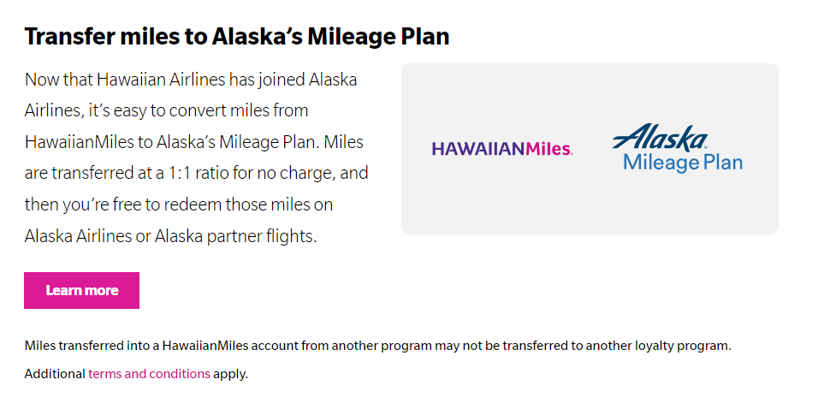Select the Alaska script wordmark
Image resolution: width=830 pixels, height=409 pixels.
coord(660,137)
